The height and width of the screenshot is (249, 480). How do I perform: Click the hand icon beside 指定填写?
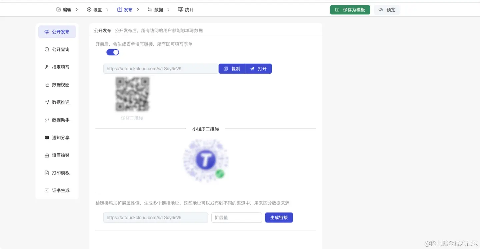click(47, 67)
